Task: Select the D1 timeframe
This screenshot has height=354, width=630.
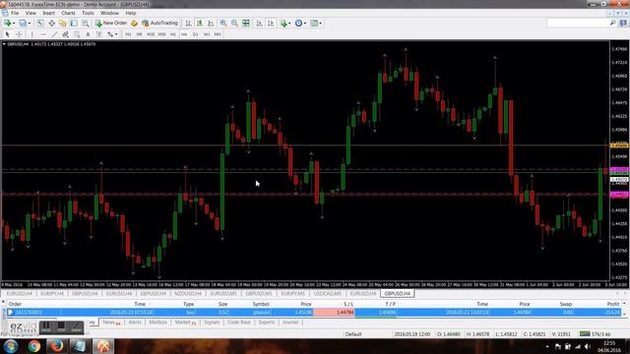Action: pos(195,34)
